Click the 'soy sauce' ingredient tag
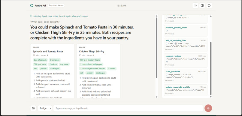 (64, 64)
